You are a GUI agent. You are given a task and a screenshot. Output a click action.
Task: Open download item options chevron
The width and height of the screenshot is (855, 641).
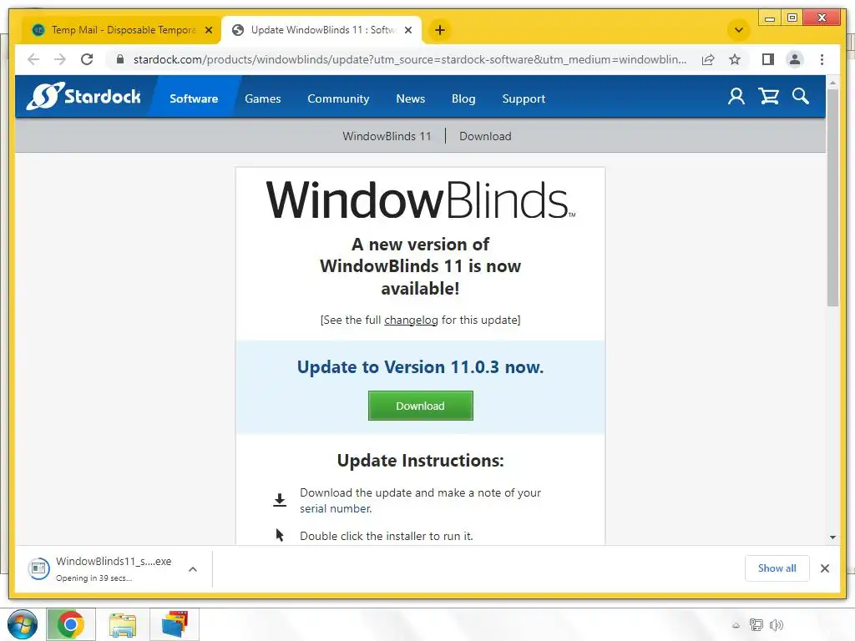(193, 569)
